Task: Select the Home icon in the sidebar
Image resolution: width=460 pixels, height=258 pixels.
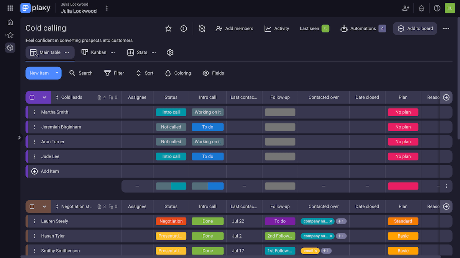Action: (10, 22)
